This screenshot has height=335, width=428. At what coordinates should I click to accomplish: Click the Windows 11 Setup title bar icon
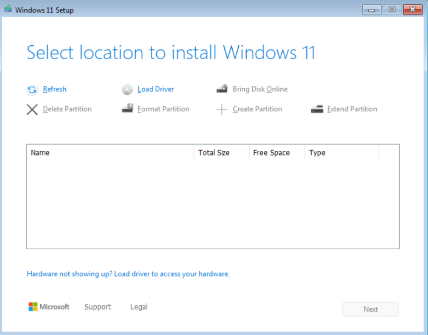tap(8, 9)
